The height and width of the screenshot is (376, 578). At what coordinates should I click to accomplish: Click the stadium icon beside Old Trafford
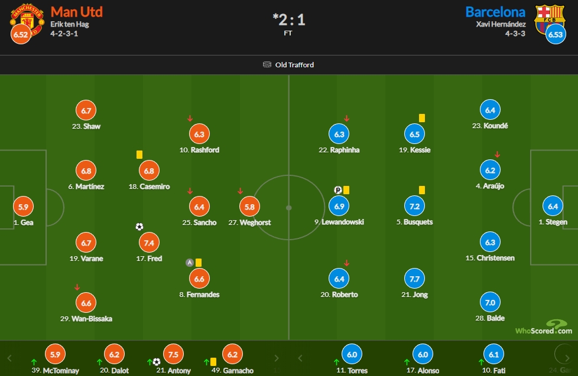(x=267, y=64)
